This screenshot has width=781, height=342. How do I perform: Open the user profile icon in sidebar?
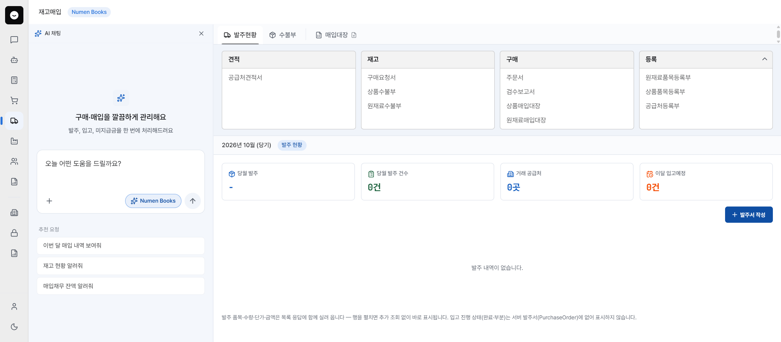click(x=14, y=306)
